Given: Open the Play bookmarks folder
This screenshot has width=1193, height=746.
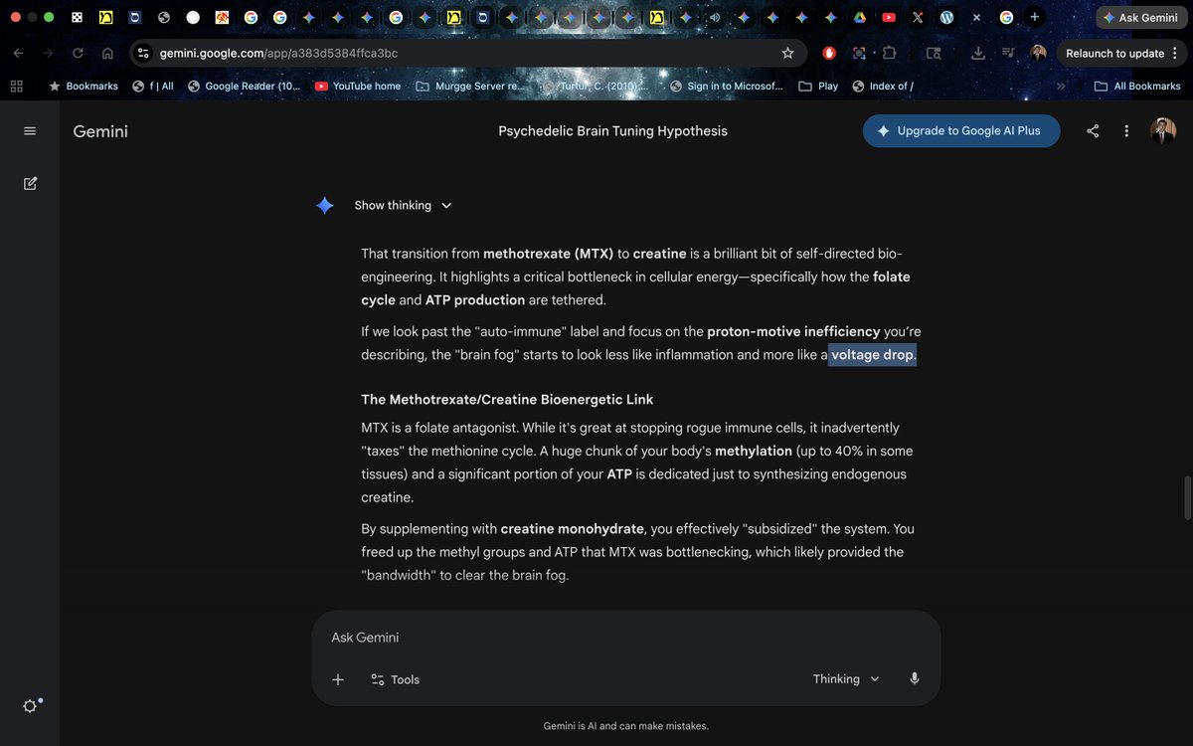Looking at the screenshot, I should pos(818,86).
